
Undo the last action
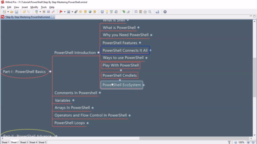pyautogui.click(x=24, y=12)
